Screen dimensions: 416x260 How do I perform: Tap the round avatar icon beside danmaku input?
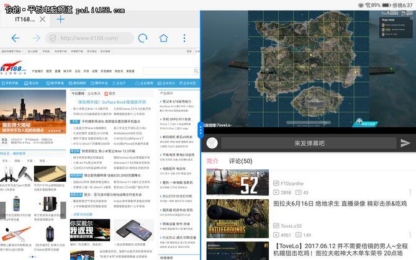coord(212,143)
